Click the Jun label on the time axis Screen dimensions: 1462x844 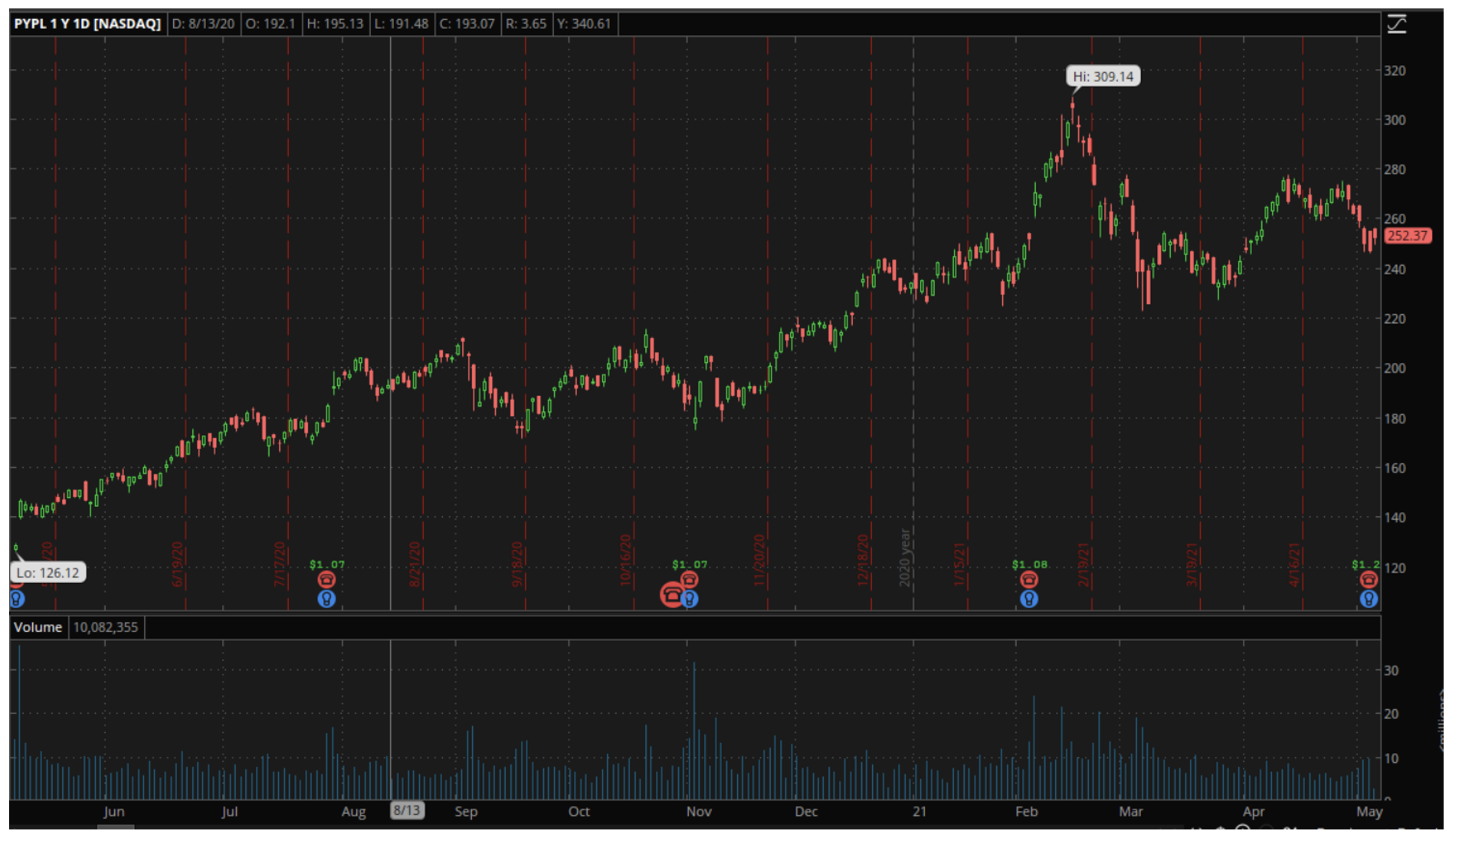coord(114,811)
